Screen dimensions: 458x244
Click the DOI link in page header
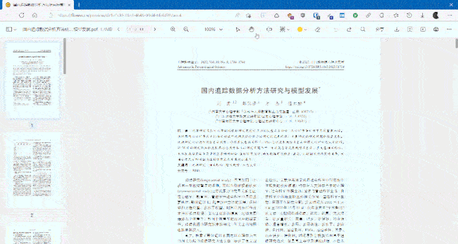point(315,67)
